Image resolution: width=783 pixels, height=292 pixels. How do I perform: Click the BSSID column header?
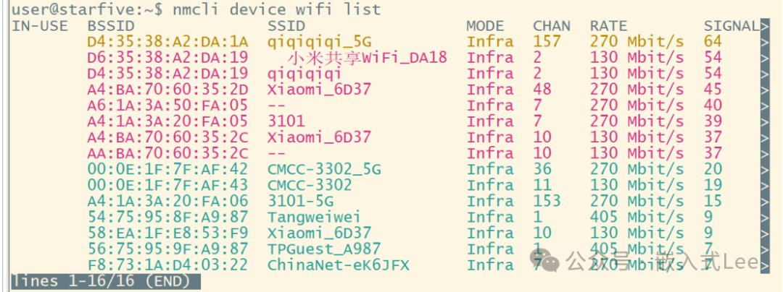(110, 27)
